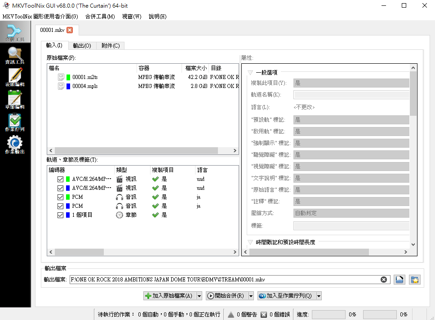The image size is (435, 320).
Task: Sort tracks by 編碼器 column header
Action: click(x=81, y=170)
